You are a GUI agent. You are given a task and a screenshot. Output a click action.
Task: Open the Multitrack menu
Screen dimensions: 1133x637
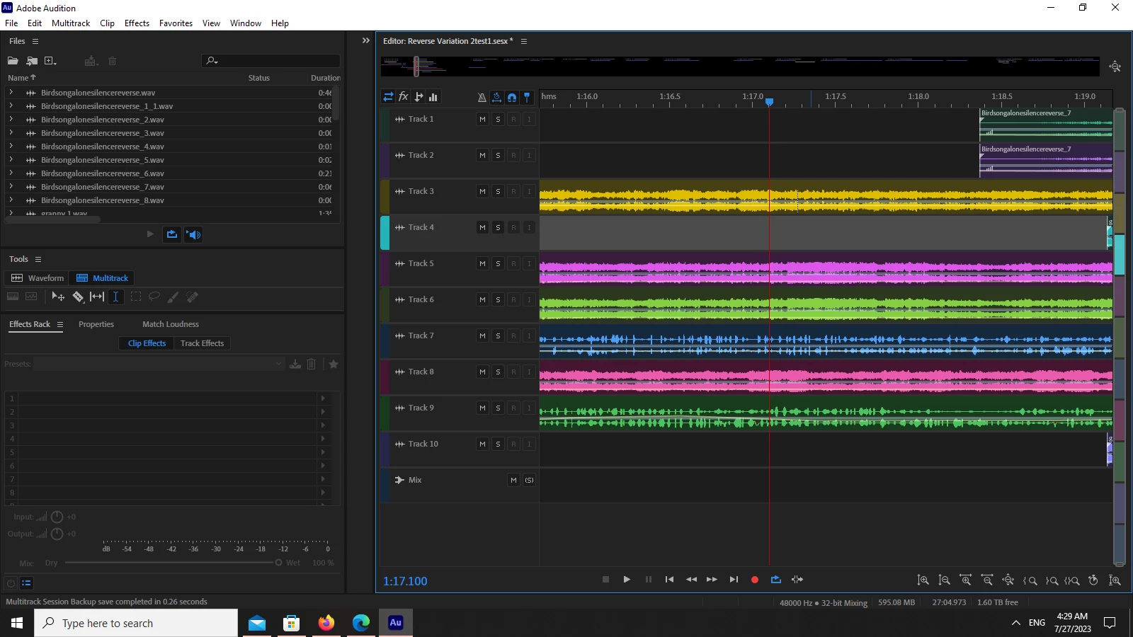click(71, 23)
